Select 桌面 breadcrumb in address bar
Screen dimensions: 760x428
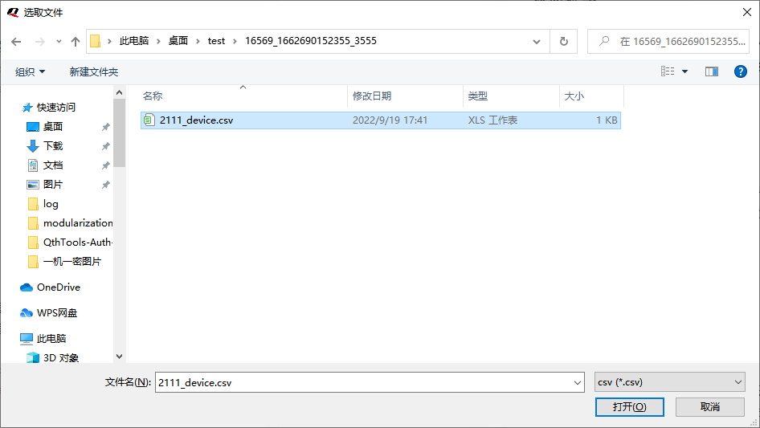click(x=178, y=41)
